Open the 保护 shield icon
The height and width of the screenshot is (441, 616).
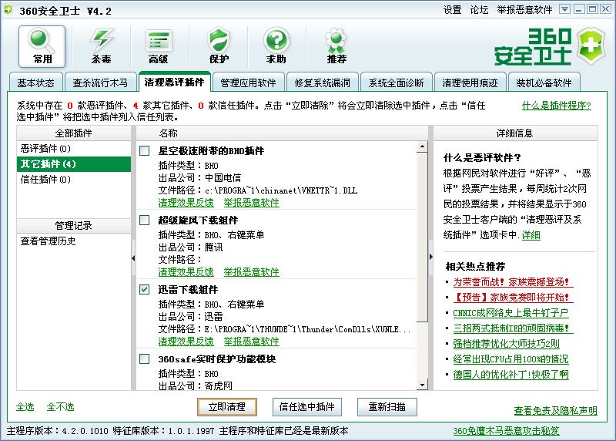[218, 45]
